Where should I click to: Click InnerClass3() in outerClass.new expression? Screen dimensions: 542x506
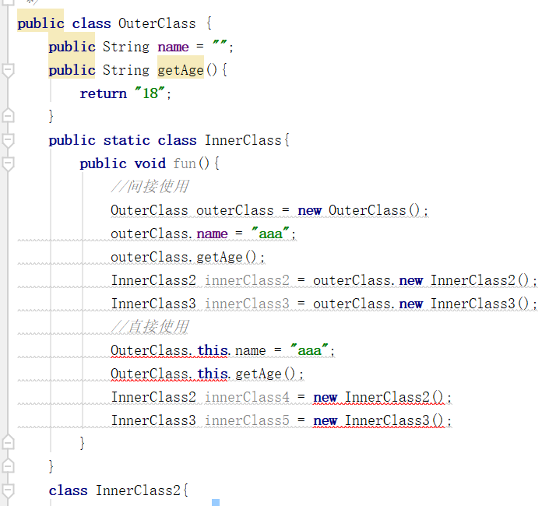(x=480, y=304)
